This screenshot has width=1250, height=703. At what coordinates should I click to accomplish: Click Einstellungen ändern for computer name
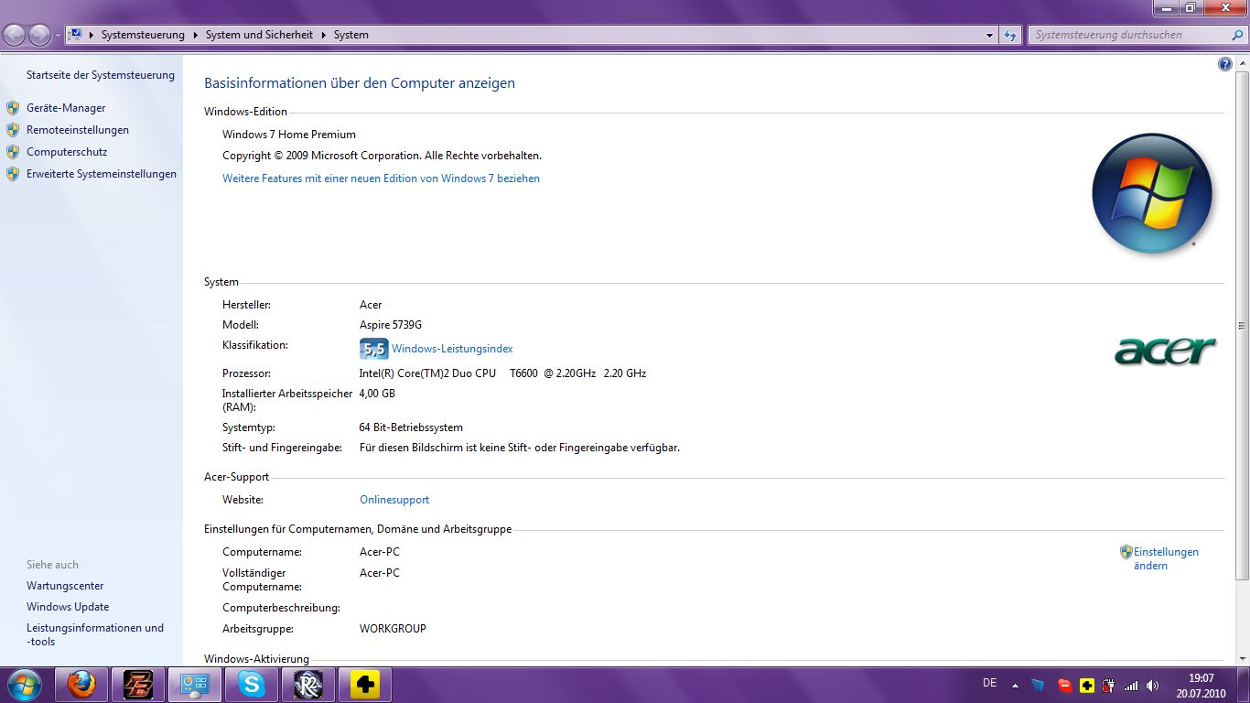(1165, 558)
